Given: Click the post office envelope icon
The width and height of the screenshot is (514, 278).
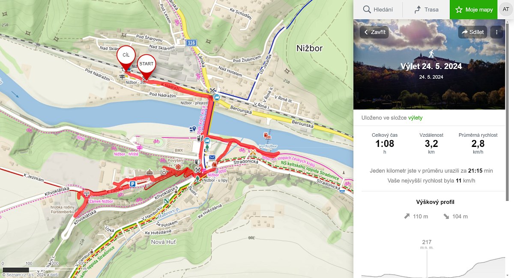Looking at the screenshot, I should tap(212, 158).
